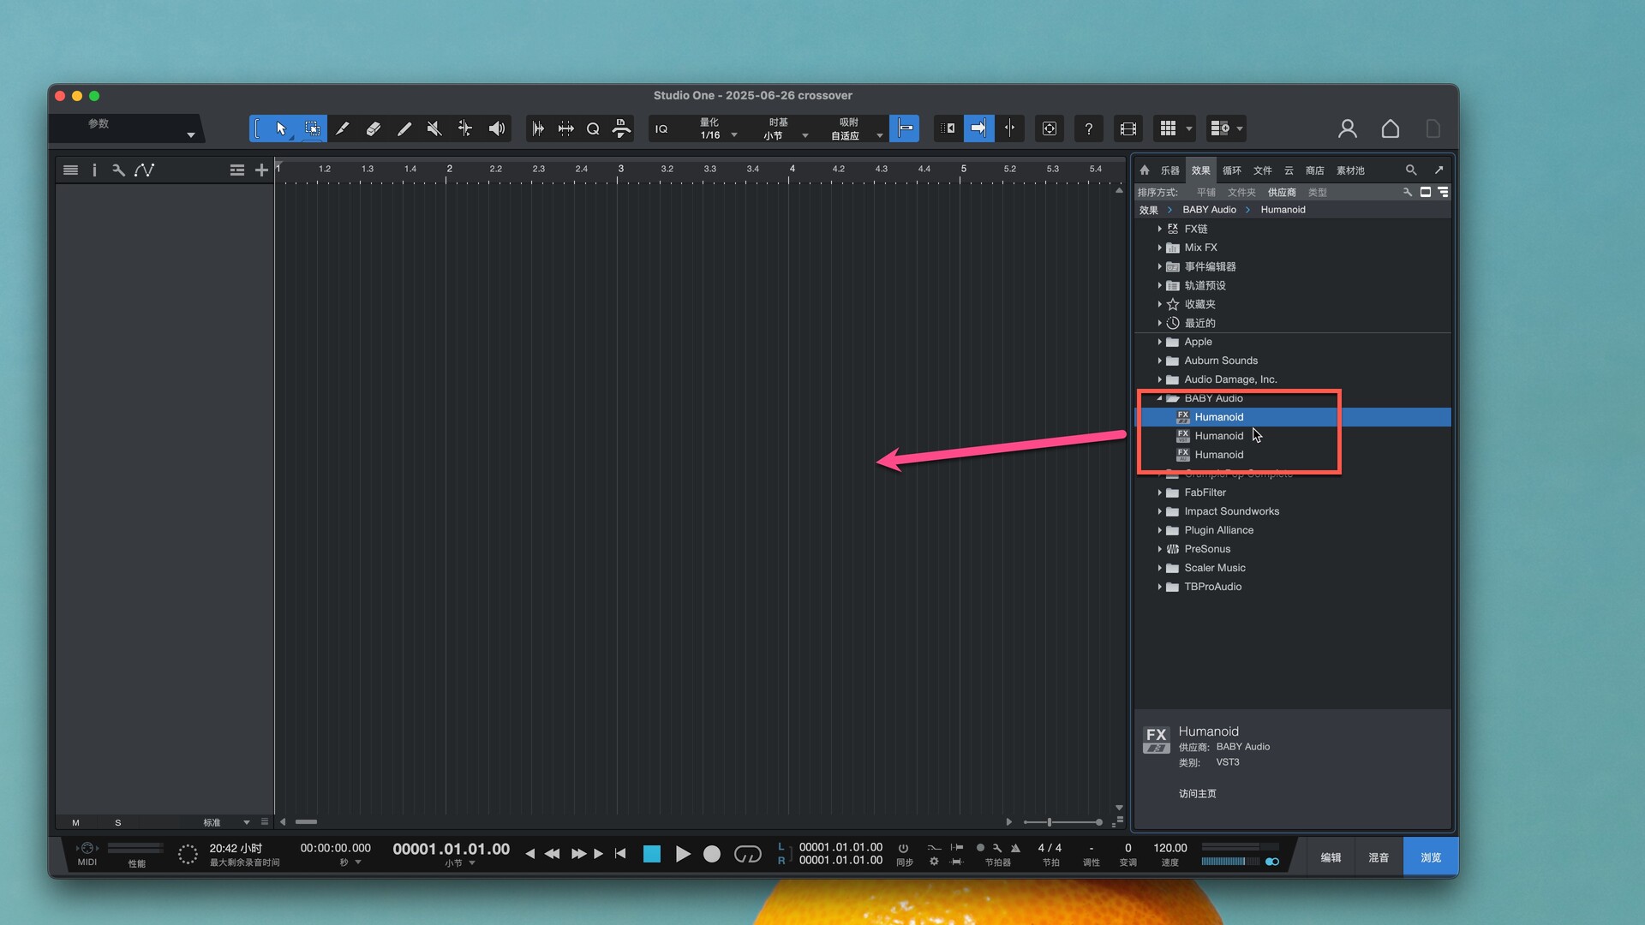Expand the Plugin Alliance folder
Screen dimensions: 1645x925
(x=1159, y=530)
